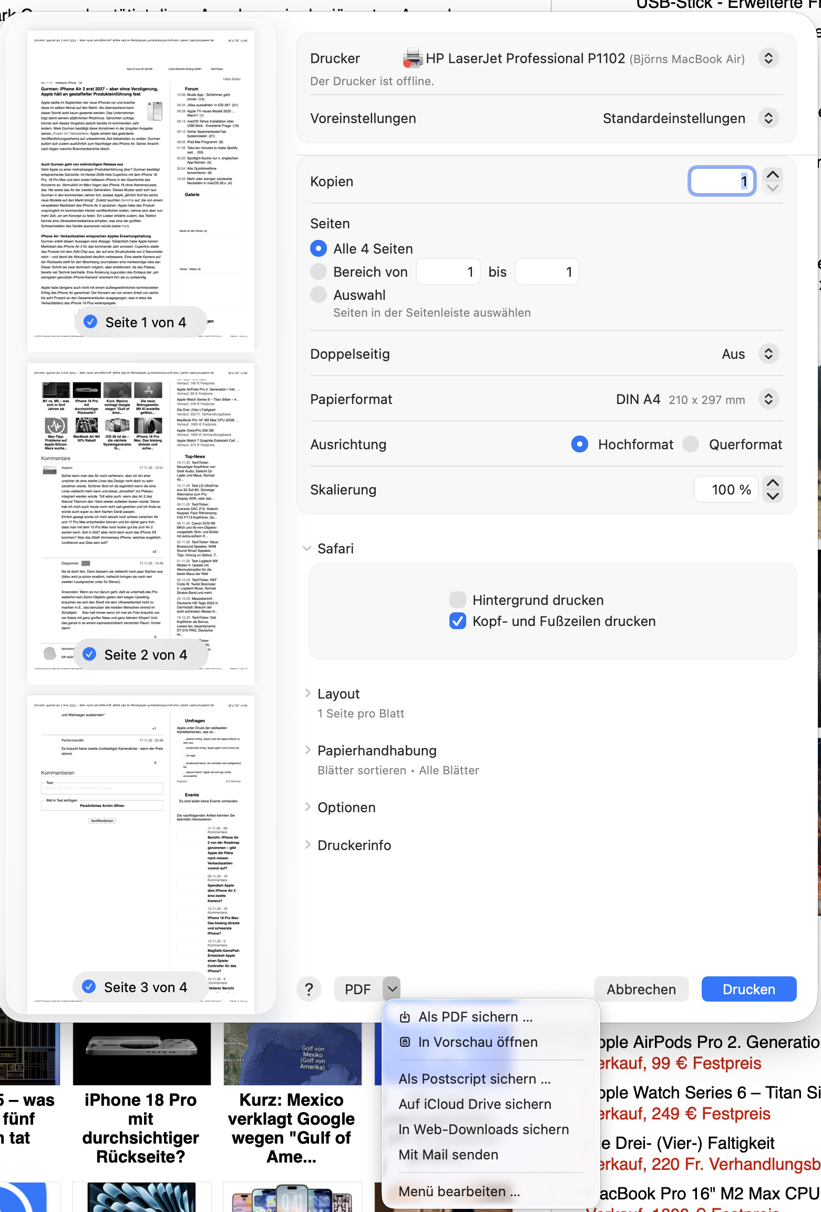Decrease Skalierung with the down stepper arrow

pos(773,496)
